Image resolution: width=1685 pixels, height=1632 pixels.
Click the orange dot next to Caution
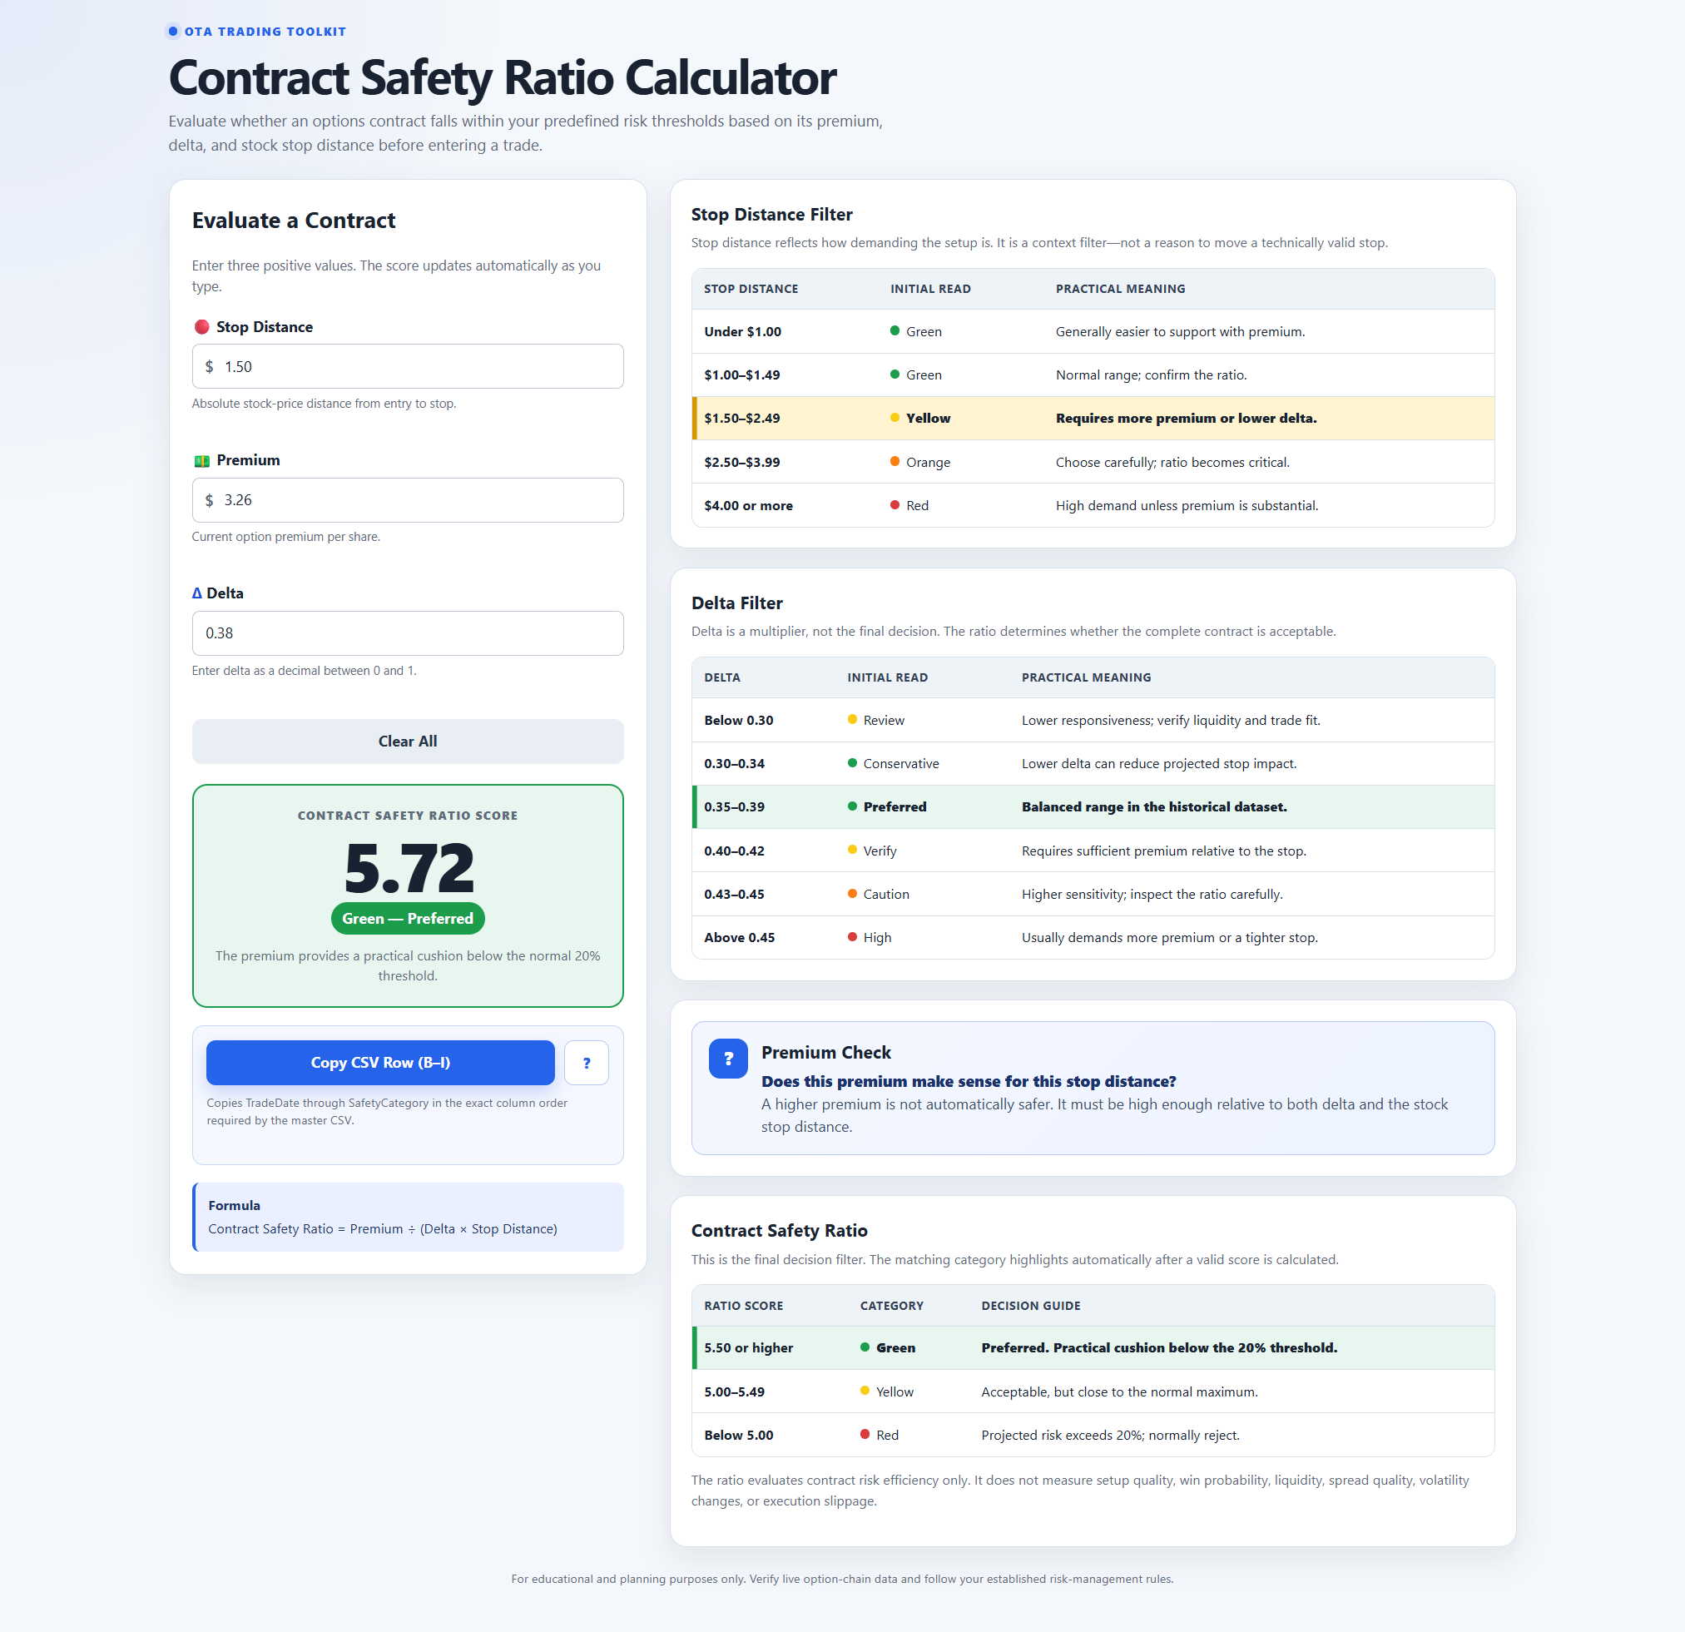(853, 893)
